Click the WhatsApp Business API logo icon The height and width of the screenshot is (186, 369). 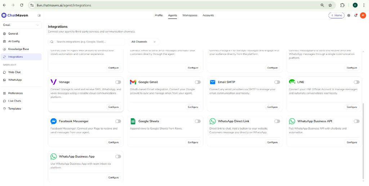(292, 121)
